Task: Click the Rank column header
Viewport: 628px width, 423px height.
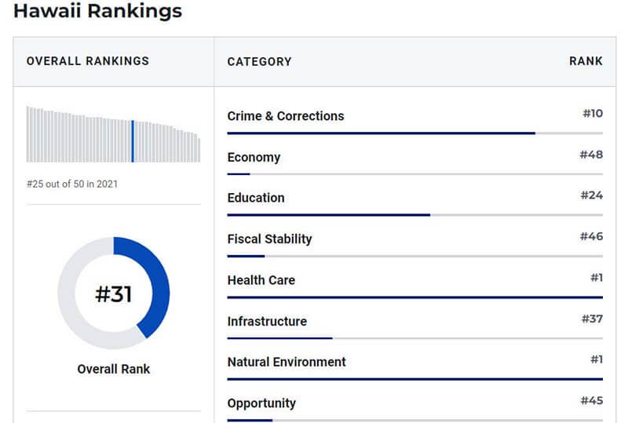Action: coord(586,61)
